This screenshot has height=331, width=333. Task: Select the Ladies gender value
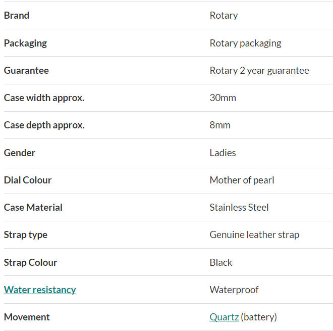point(223,153)
